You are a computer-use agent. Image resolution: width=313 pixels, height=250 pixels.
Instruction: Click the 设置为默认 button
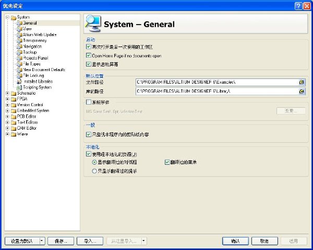pos(22,241)
